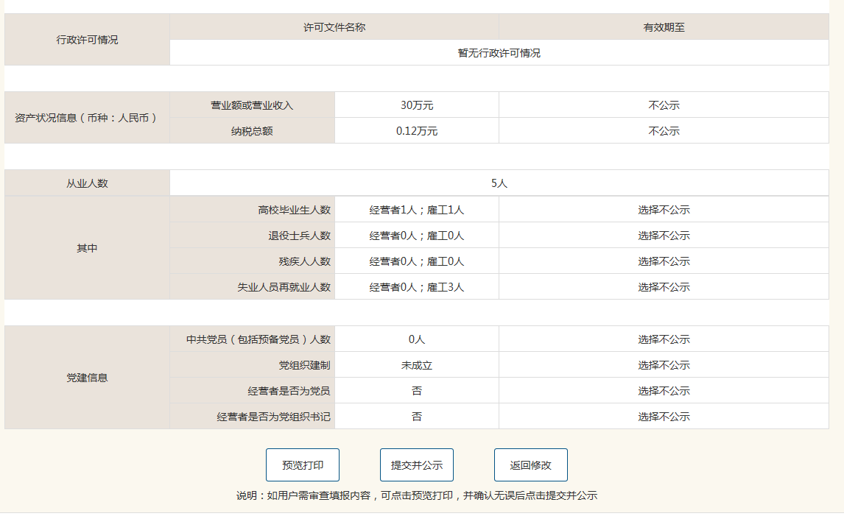This screenshot has width=844, height=519.
Task: Click the 纳税总额 label cell
Action: [252, 131]
